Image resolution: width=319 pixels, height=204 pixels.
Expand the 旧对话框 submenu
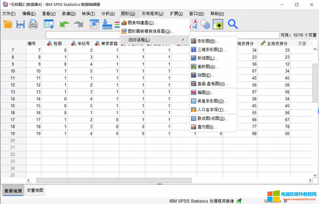156,40
